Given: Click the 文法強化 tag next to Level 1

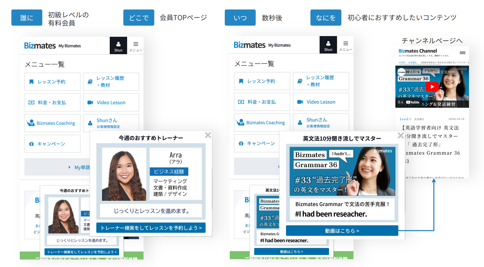Looking at the screenshot, I should 419,119.
